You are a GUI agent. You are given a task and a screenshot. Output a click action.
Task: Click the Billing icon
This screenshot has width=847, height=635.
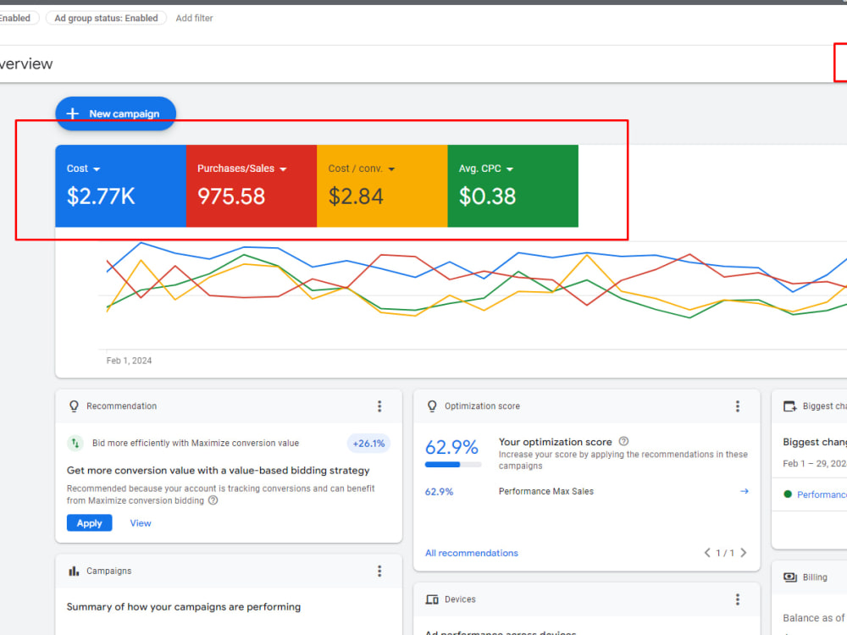[x=789, y=577]
